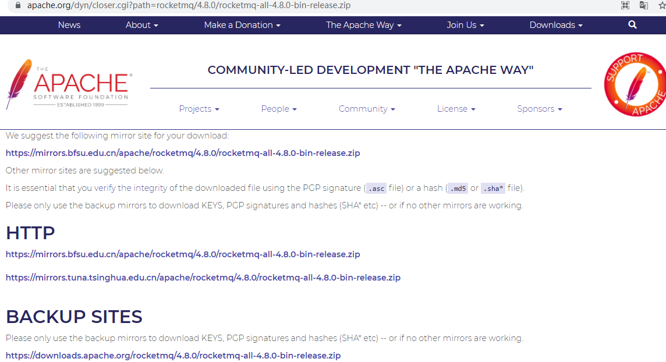
Task: Expand the Sponsors menu
Action: [540, 109]
